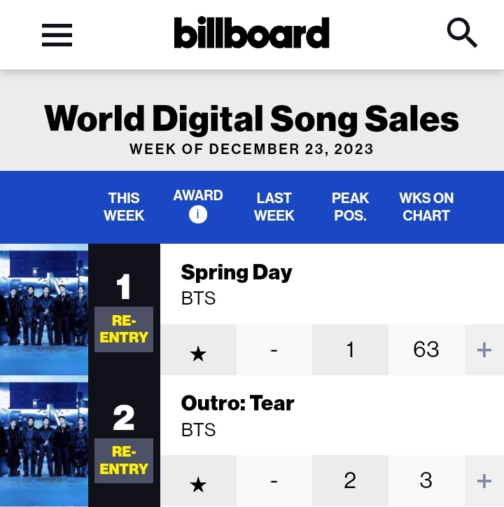The width and height of the screenshot is (504, 507).
Task: Select the BTS artist under Spring Day
Action: click(x=198, y=298)
